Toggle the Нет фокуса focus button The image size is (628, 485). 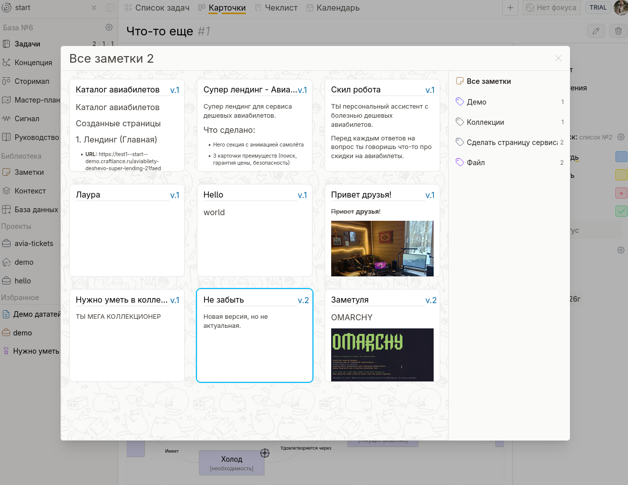coord(551,8)
